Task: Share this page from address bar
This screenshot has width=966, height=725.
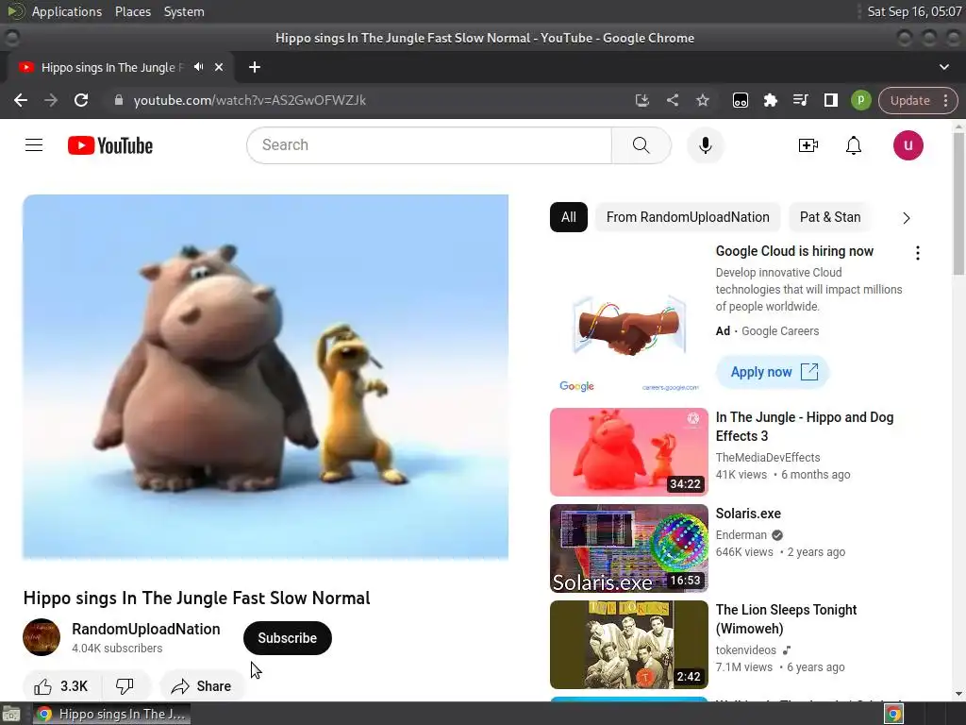Action: [x=672, y=100]
